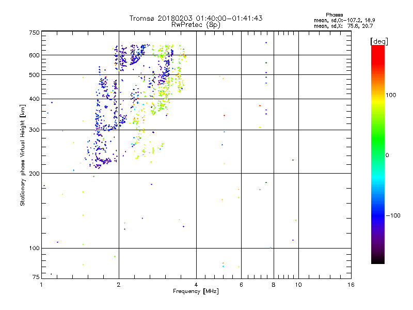Click the '[deg]' colorbar unit label
This screenshot has width=413, height=310.
[379, 41]
